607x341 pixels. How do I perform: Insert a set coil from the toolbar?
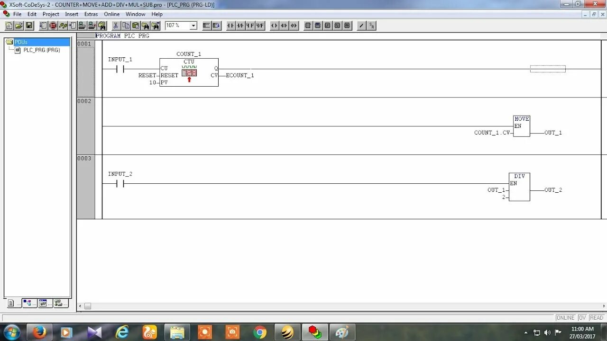[x=284, y=26]
